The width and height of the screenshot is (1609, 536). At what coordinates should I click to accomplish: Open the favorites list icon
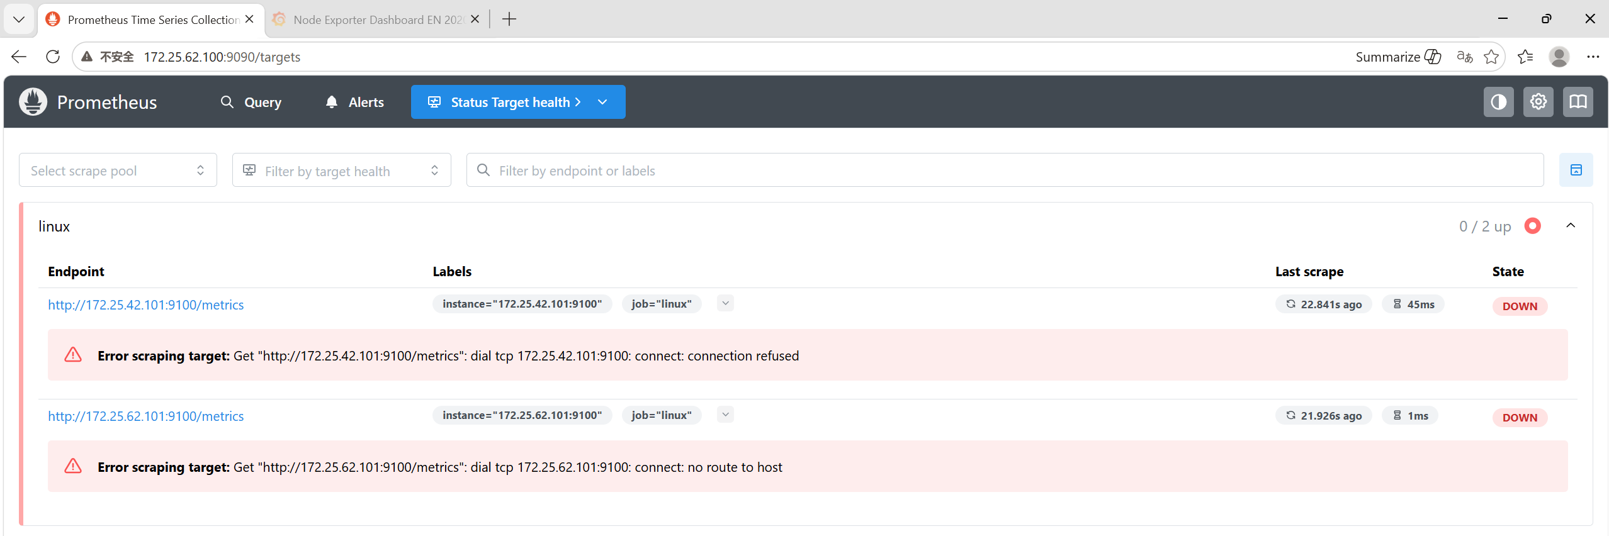click(1525, 57)
